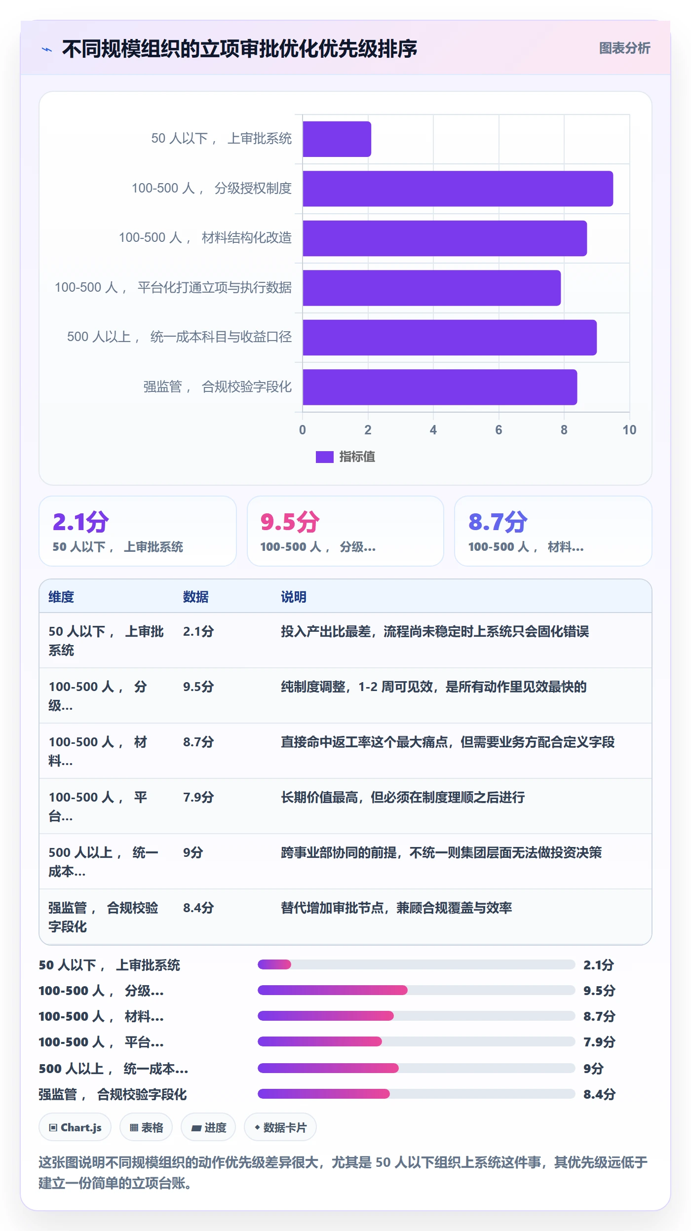The width and height of the screenshot is (691, 1231).
Task: Click the 维度 column header
Action: (x=61, y=597)
